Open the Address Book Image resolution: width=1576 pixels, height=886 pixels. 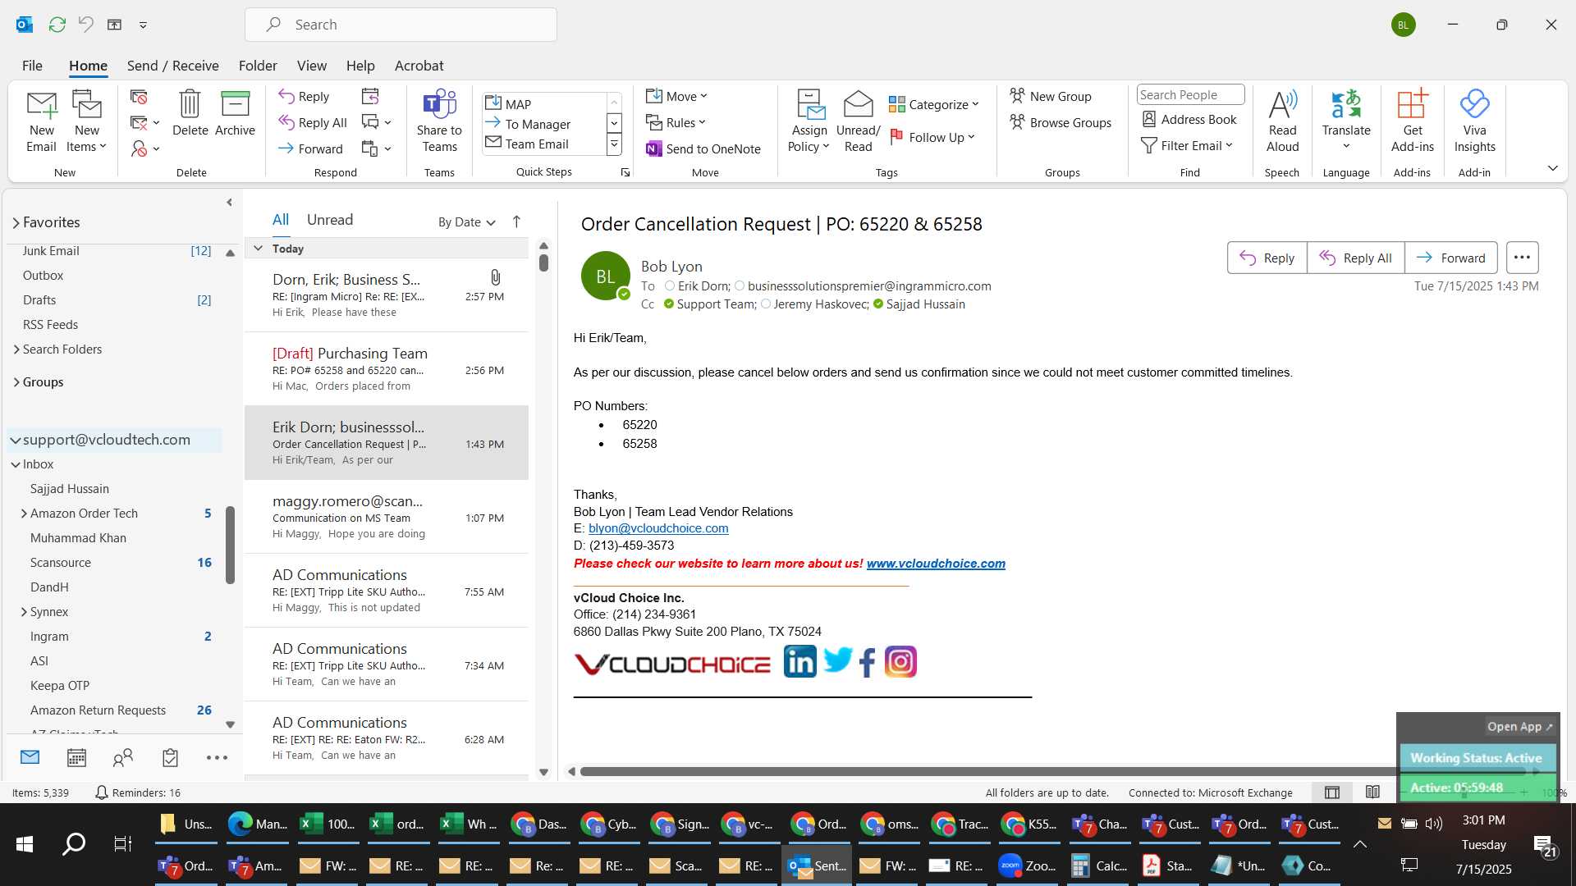click(1189, 119)
